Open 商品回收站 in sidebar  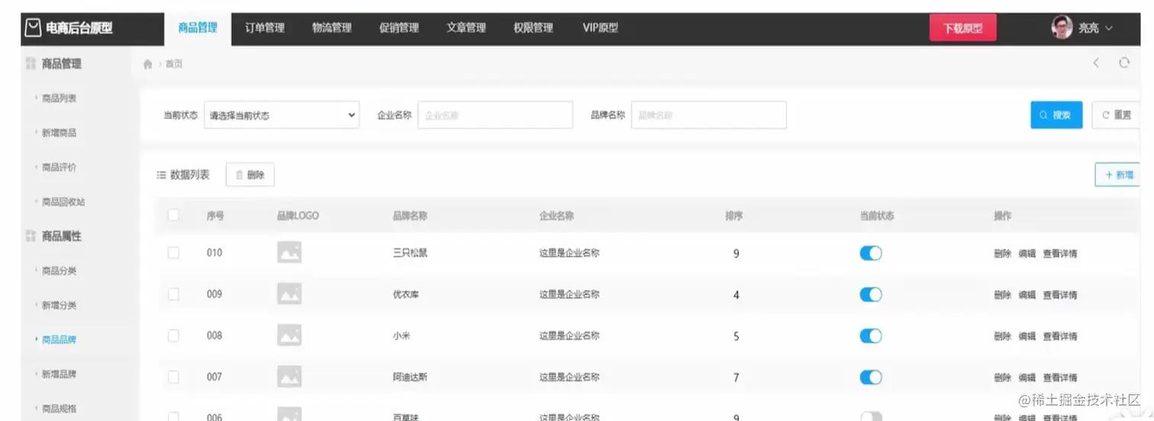point(63,202)
